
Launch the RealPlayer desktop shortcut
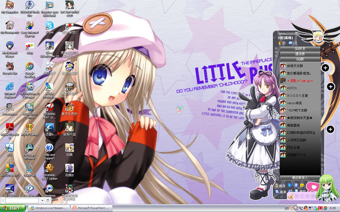pyautogui.click(x=30, y=190)
